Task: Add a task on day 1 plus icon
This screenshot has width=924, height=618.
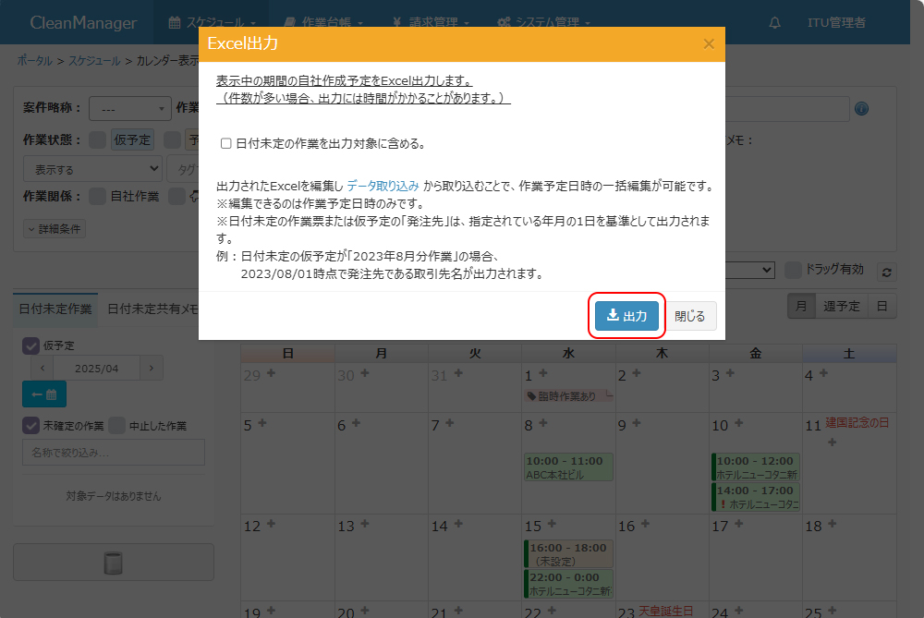Action: [543, 373]
